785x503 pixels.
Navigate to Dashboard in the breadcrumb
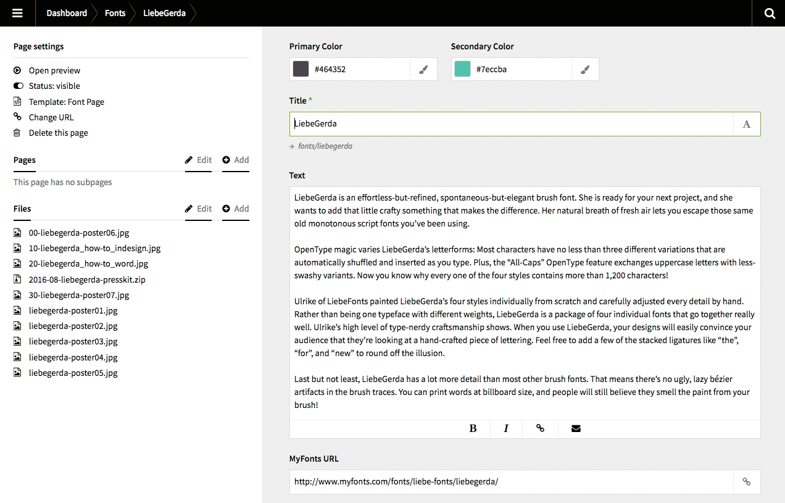[67, 13]
